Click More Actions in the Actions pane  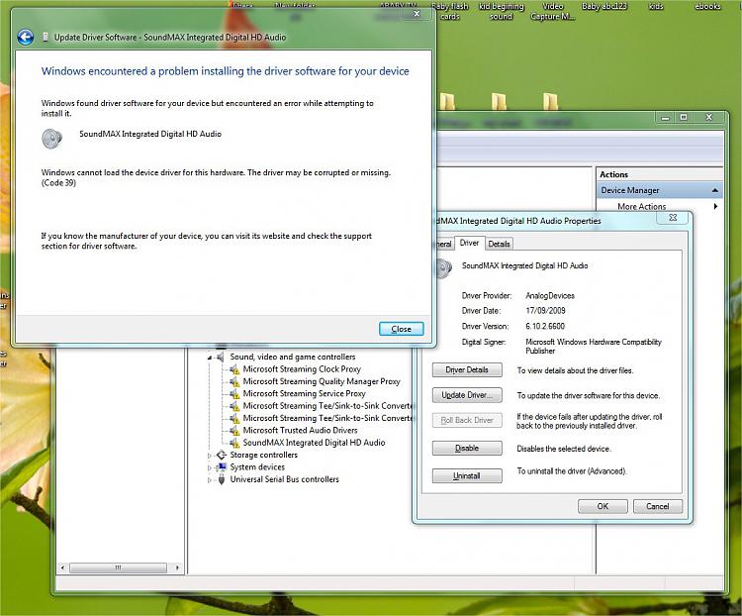(x=641, y=207)
